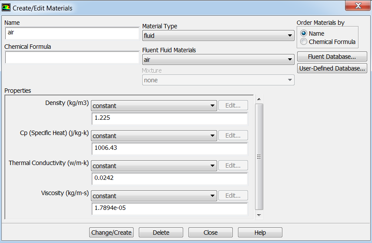Image resolution: width=372 pixels, height=243 pixels.
Task: Click the Close button at bottom
Action: (211, 232)
